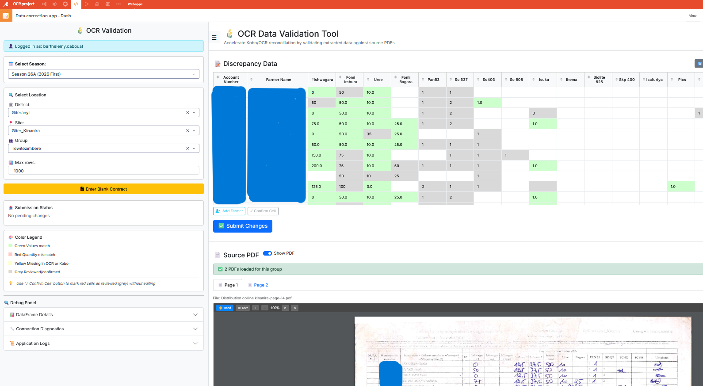Sort by the Fomi Bagara column arrows
The height and width of the screenshot is (386, 703).
pos(395,77)
